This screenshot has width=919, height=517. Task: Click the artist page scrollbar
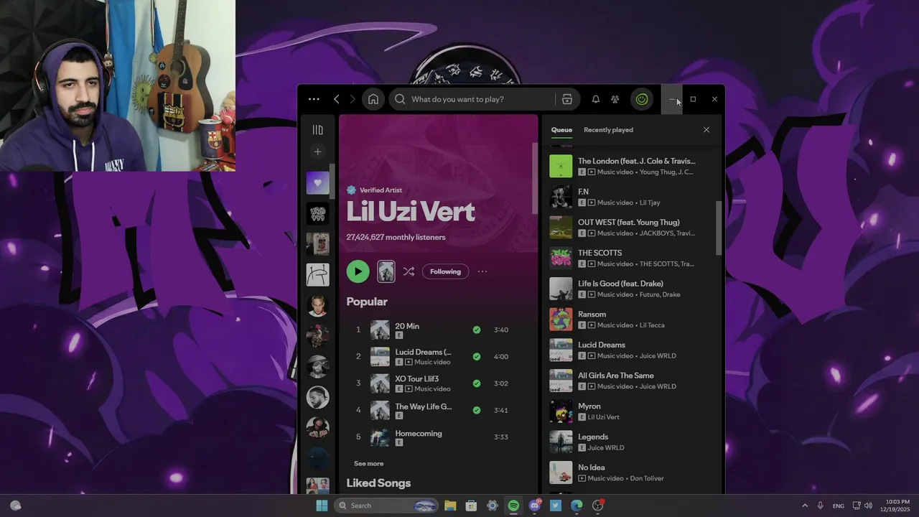[534, 178]
